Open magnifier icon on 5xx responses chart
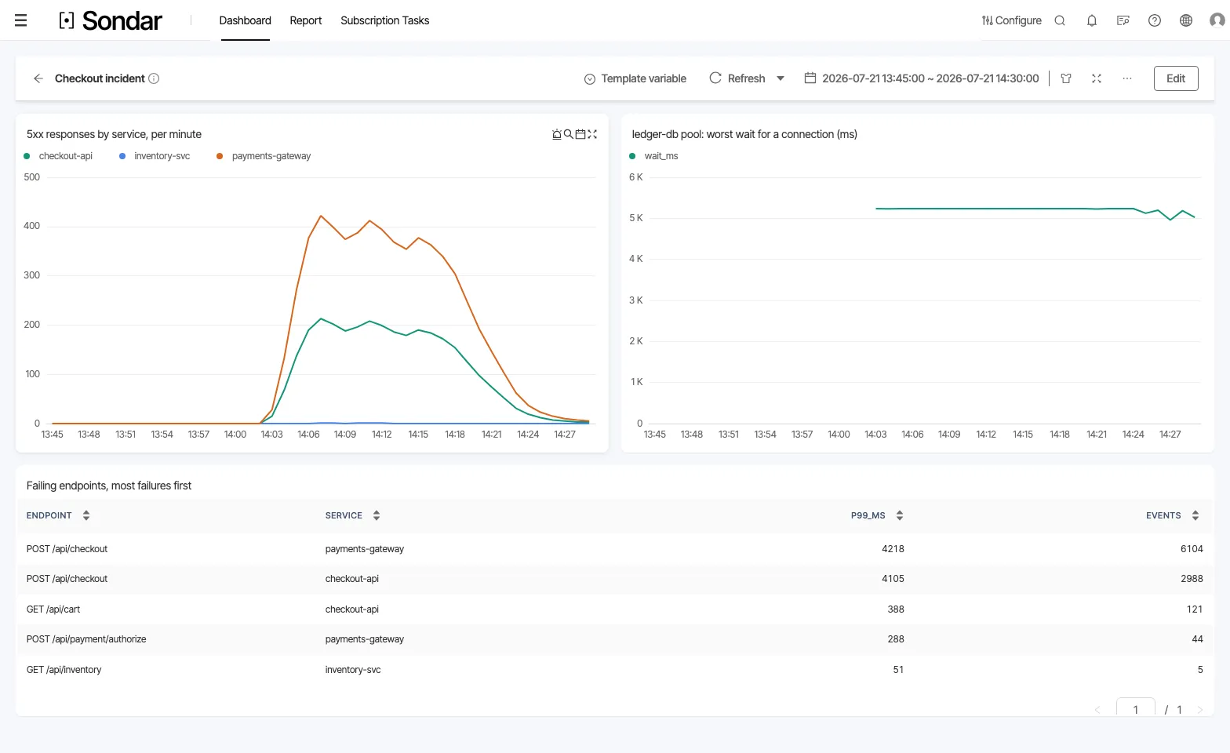The width and height of the screenshot is (1230, 753). pyautogui.click(x=569, y=134)
